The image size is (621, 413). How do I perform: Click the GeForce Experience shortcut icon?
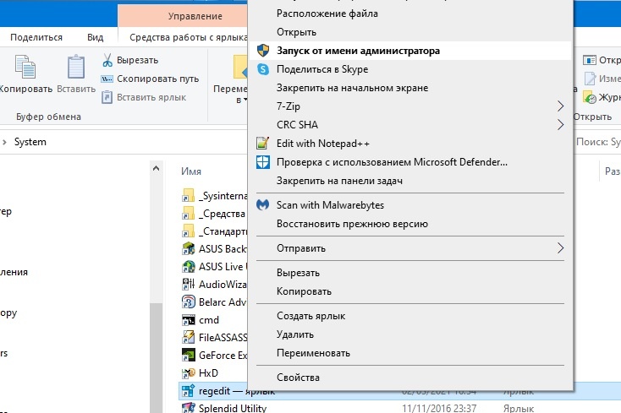[x=188, y=355]
